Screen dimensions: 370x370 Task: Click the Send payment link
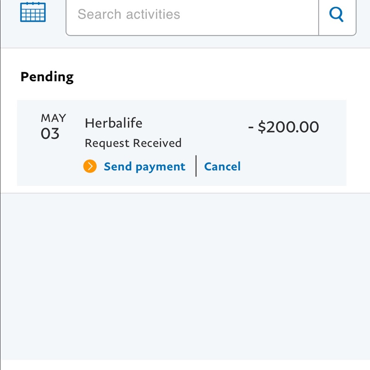click(144, 166)
